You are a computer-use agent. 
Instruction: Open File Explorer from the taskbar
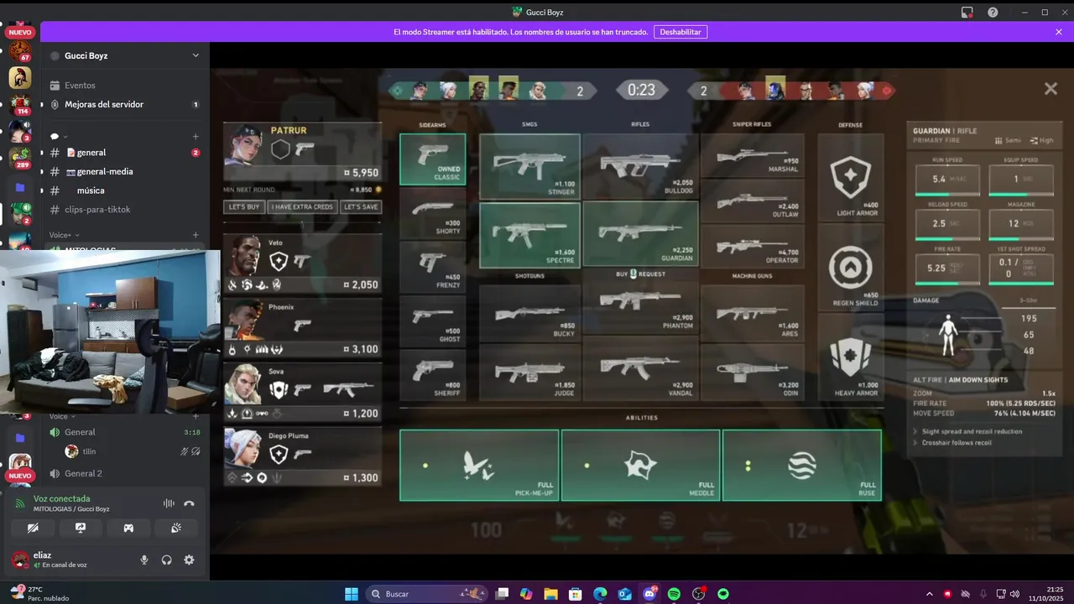[x=550, y=594]
